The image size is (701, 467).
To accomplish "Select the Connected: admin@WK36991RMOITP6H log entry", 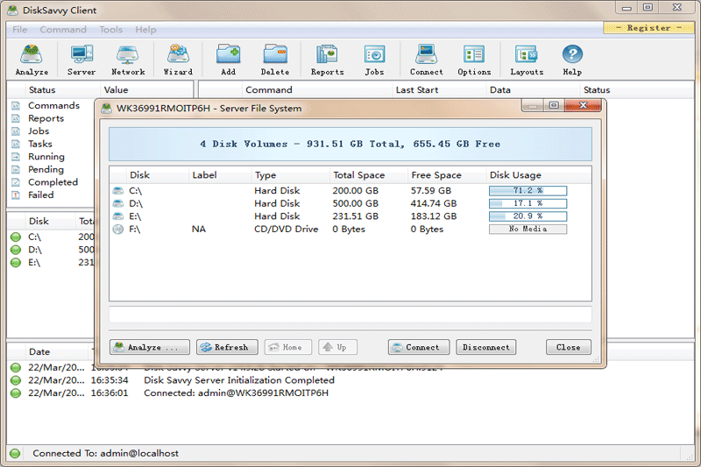I will 236,393.
